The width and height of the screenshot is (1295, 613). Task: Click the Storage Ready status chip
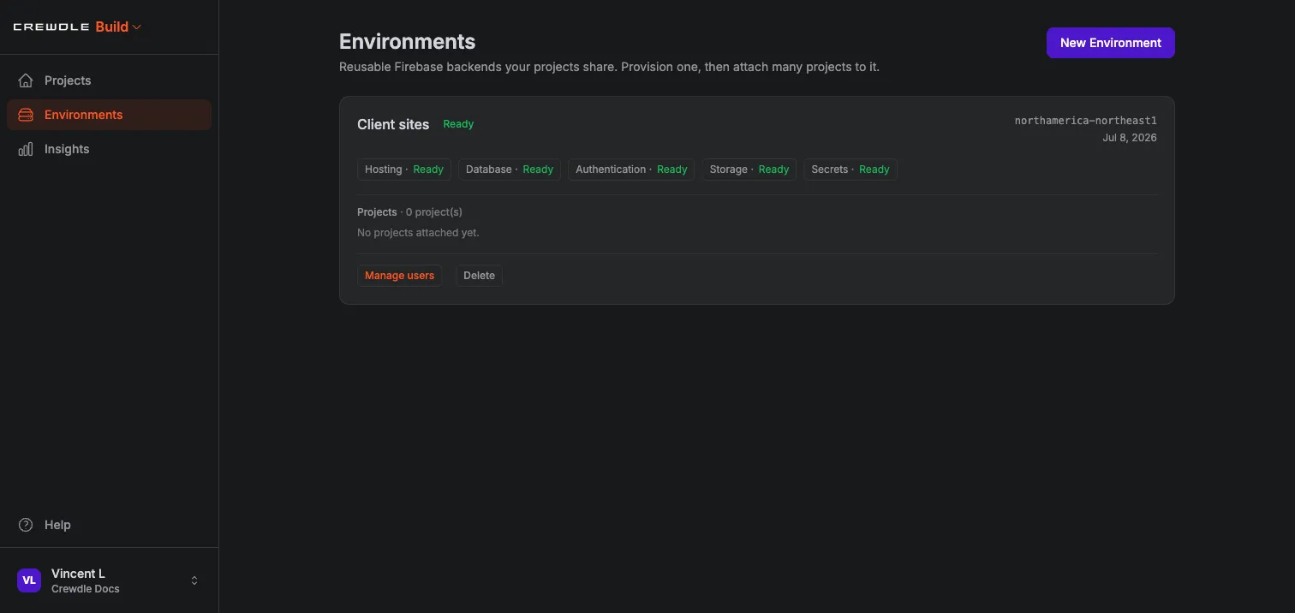[x=749, y=170]
